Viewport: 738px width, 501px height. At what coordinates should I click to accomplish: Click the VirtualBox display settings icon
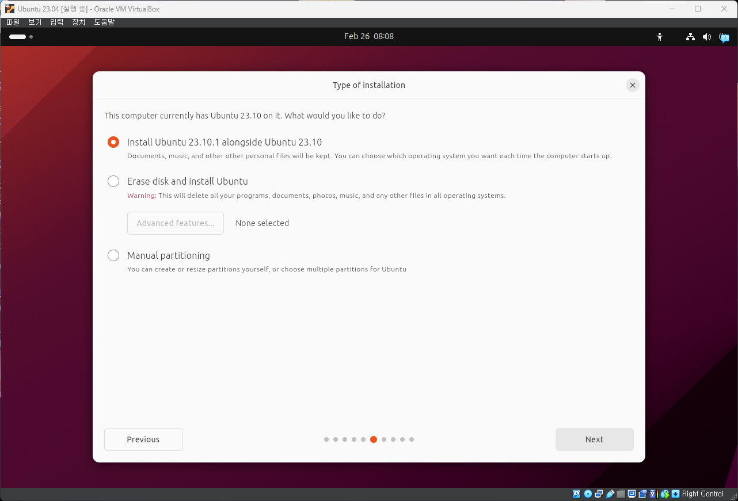click(x=632, y=494)
